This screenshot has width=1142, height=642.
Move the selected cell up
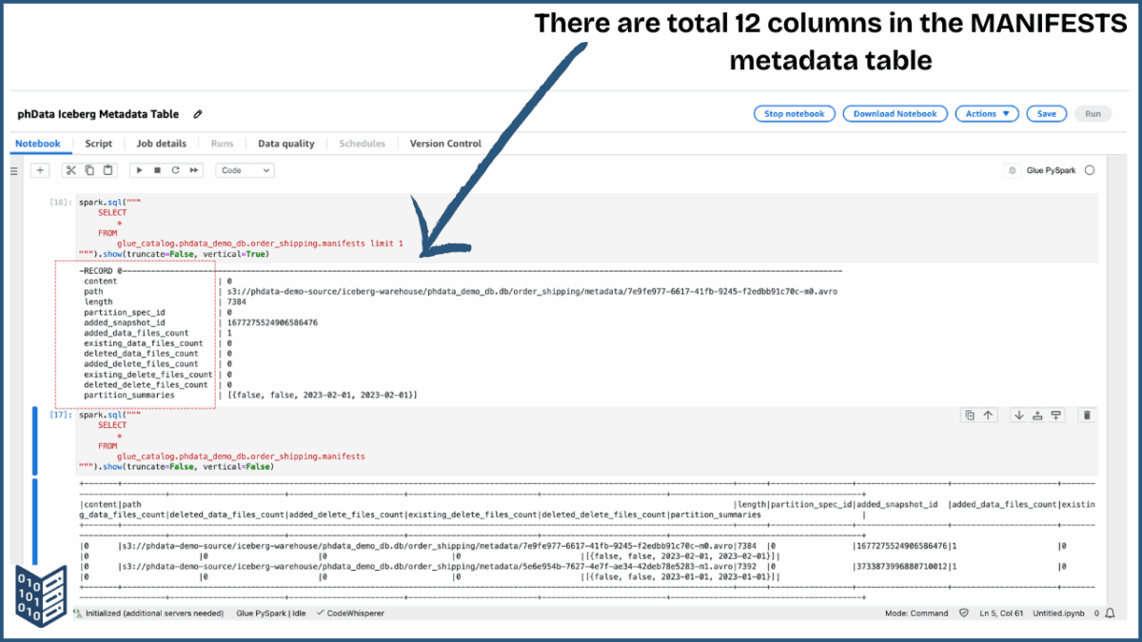point(988,415)
